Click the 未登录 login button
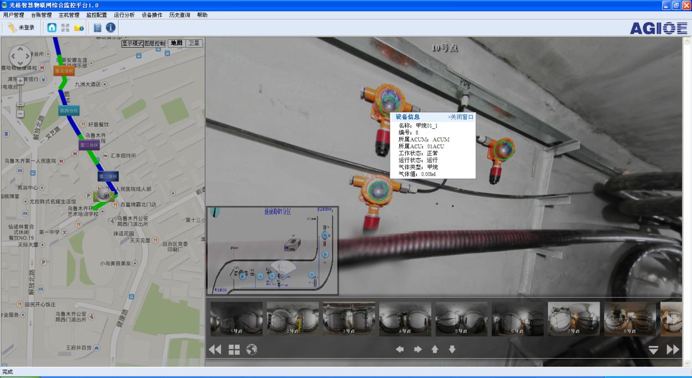This screenshot has height=378, width=692. pyautogui.click(x=21, y=28)
